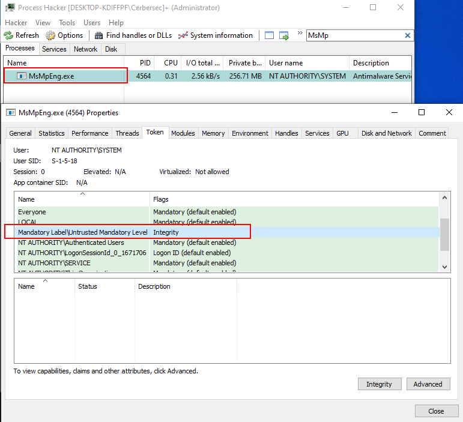Click the Integrity button

click(x=380, y=384)
